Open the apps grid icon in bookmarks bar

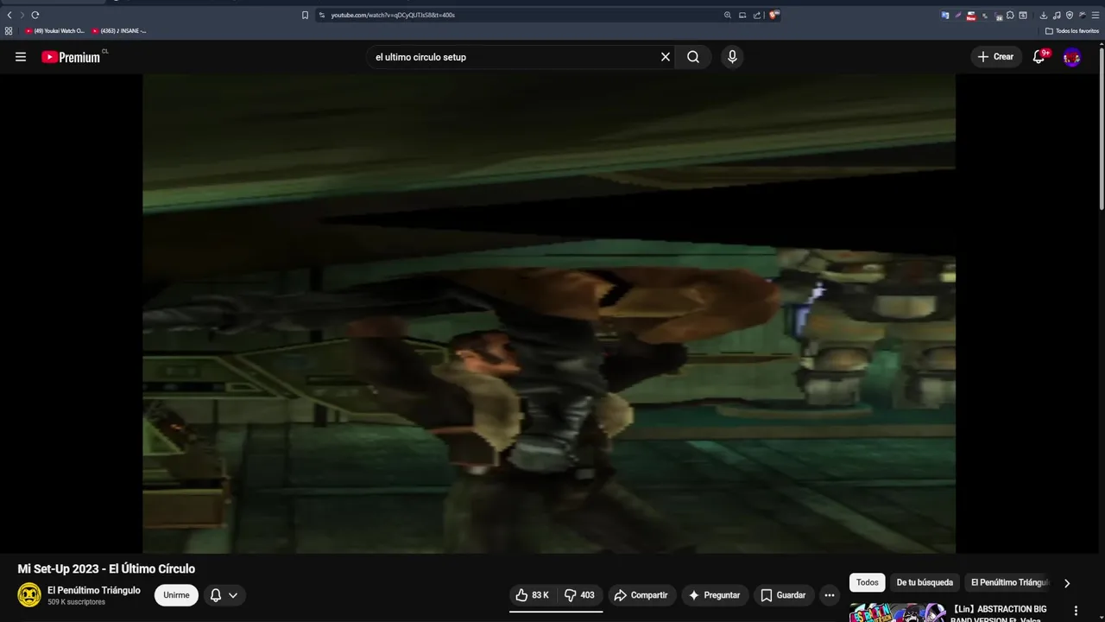pos(9,31)
